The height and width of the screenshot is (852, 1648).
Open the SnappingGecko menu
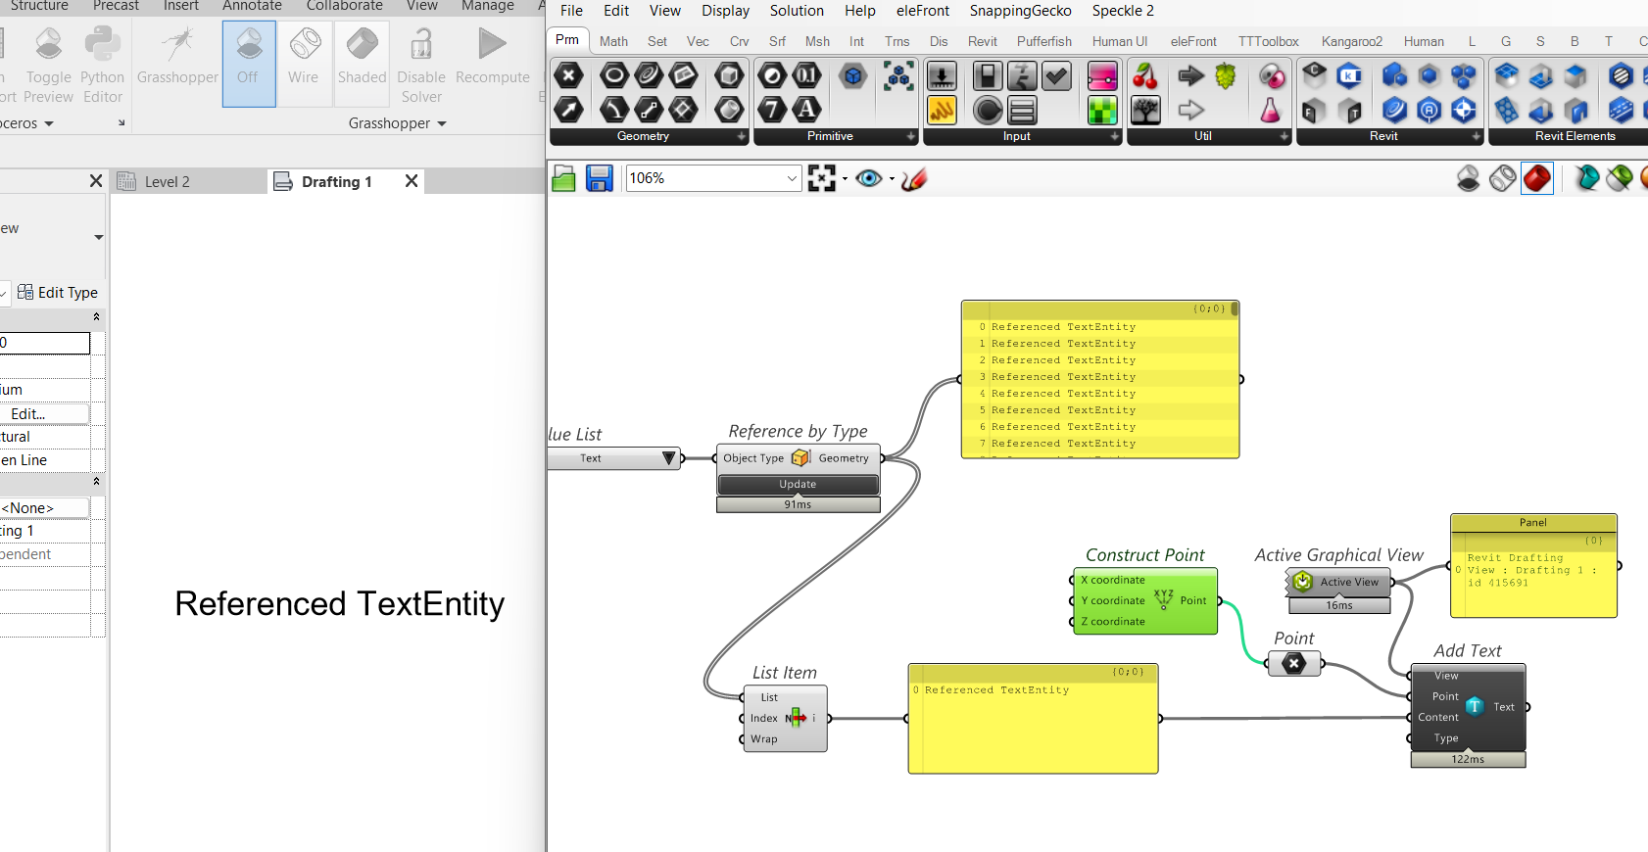(1020, 11)
